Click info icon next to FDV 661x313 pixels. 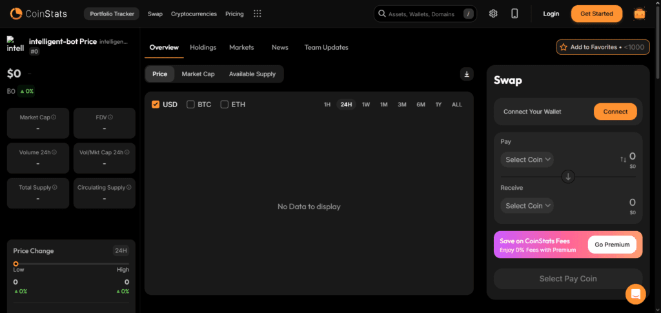click(110, 117)
